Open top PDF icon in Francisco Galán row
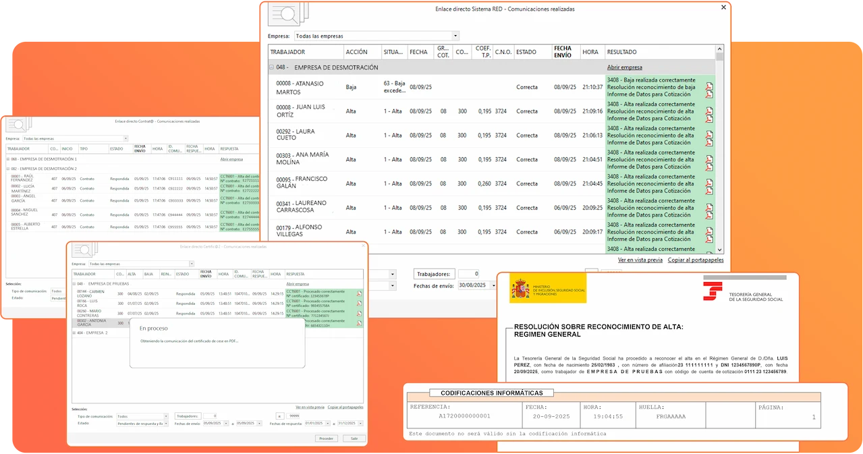This screenshot has height=454, width=863. [709, 182]
